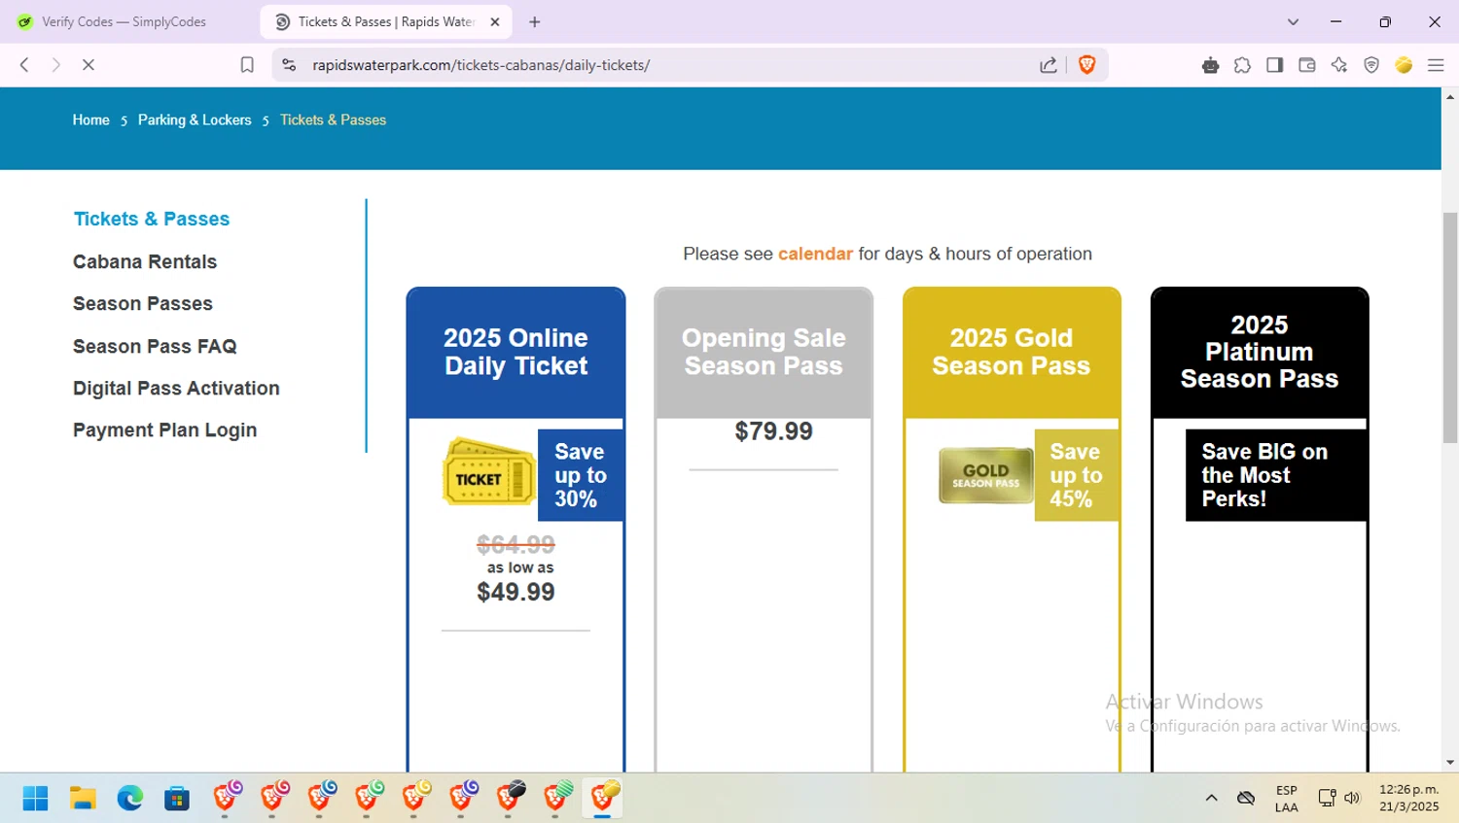Toggle the browser sidebar panel

[x=1274, y=65]
